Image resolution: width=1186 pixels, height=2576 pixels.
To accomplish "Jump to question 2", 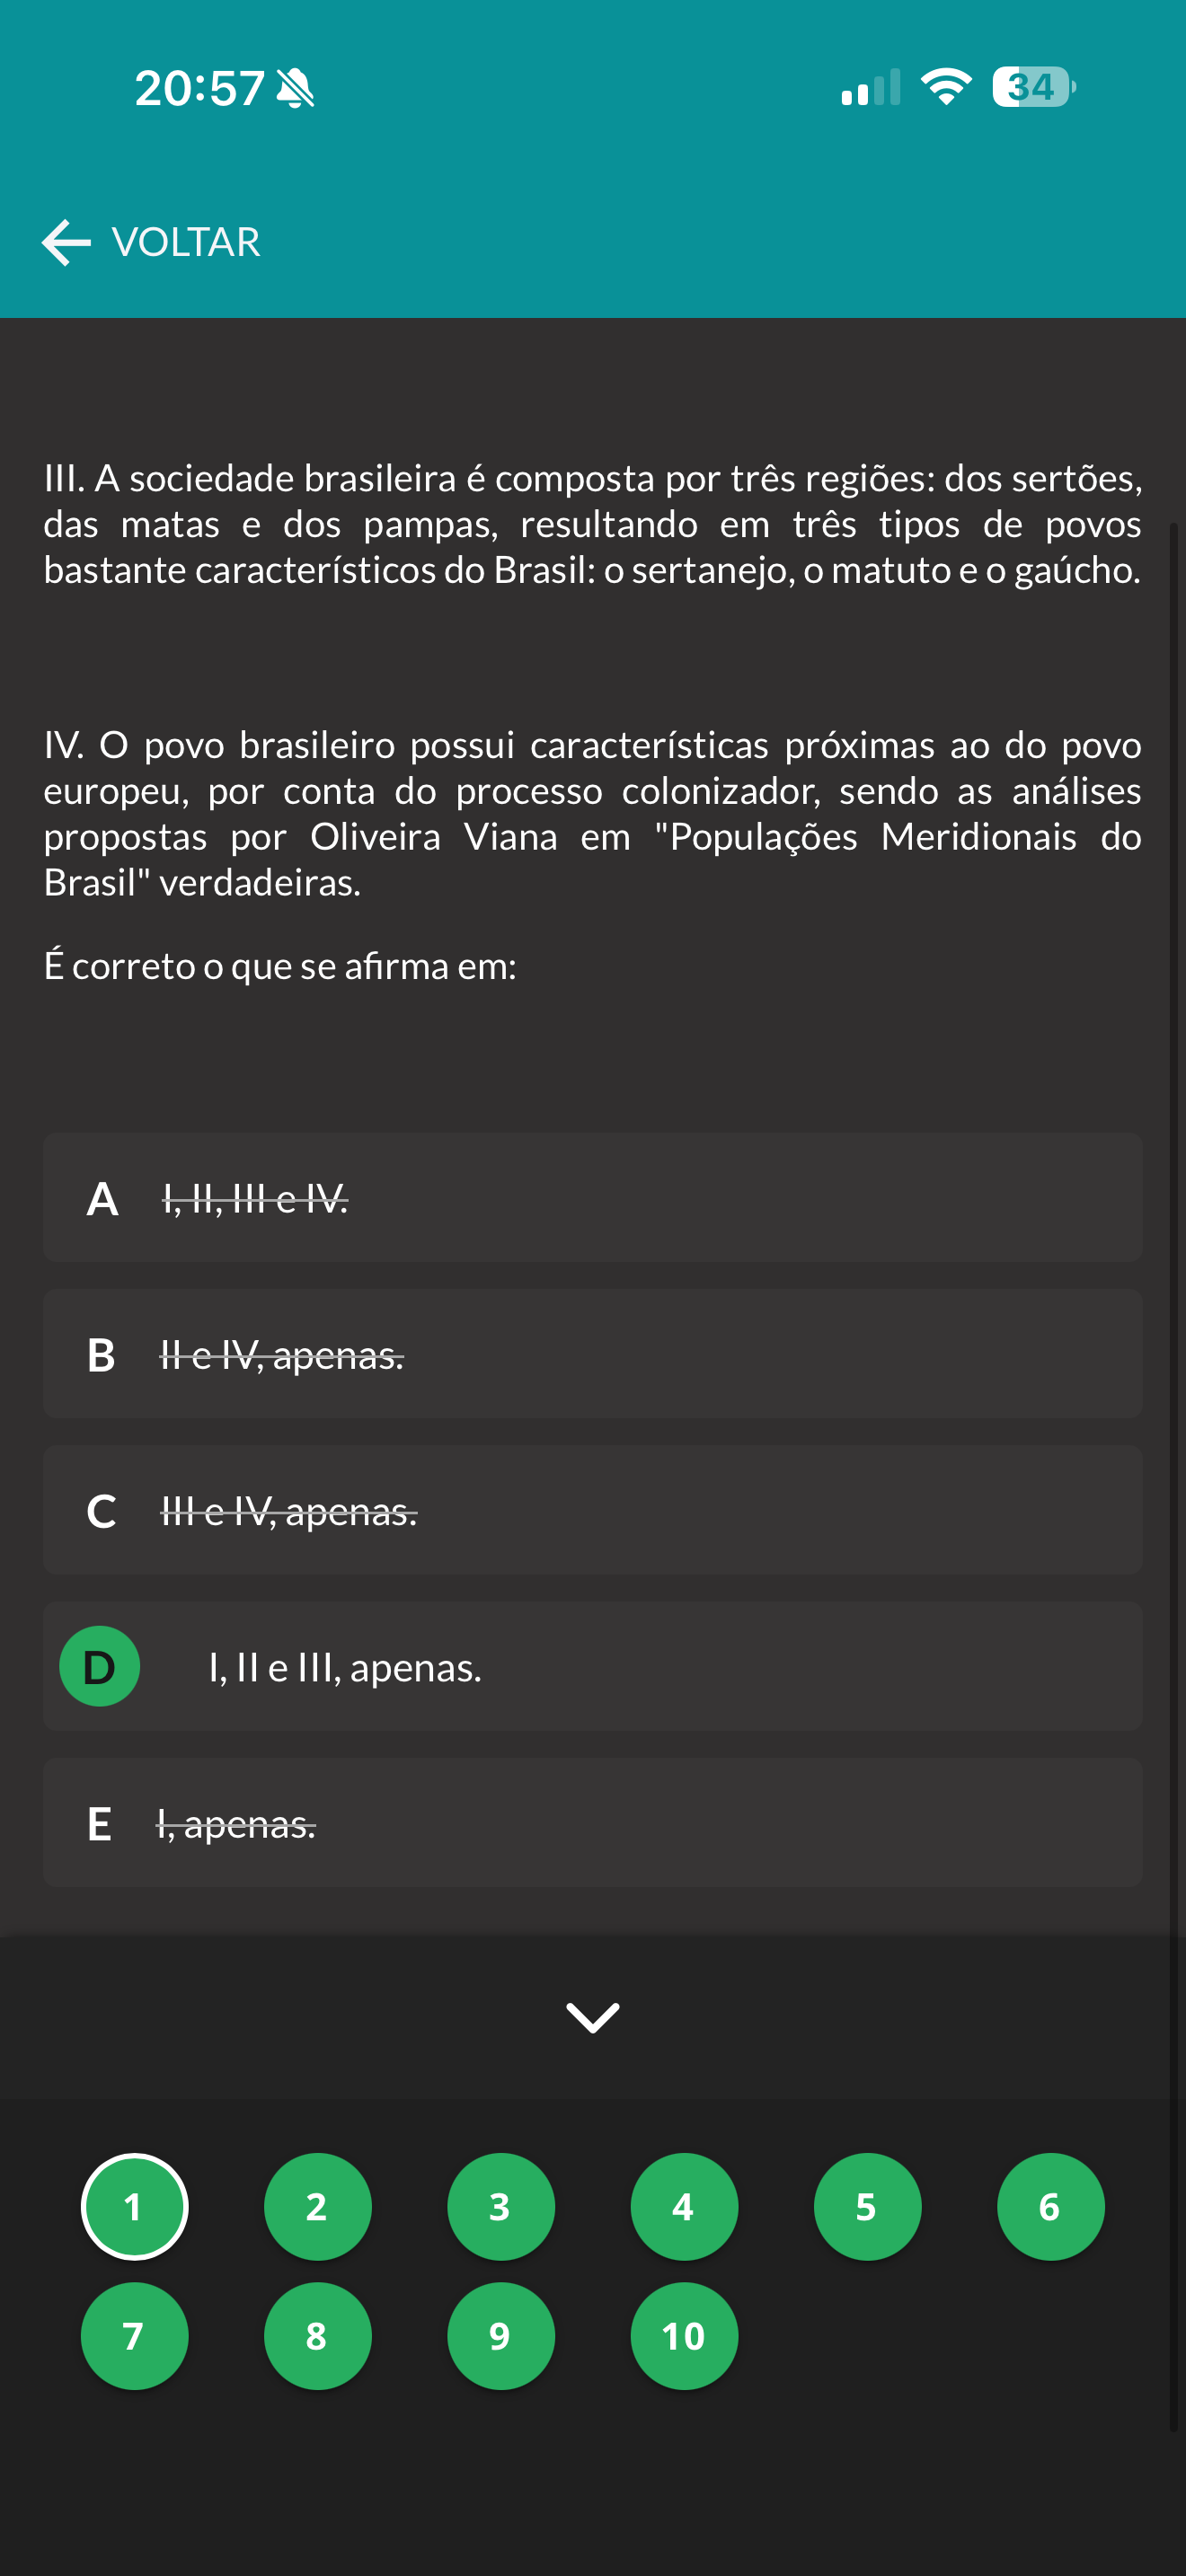I will (x=317, y=2206).
